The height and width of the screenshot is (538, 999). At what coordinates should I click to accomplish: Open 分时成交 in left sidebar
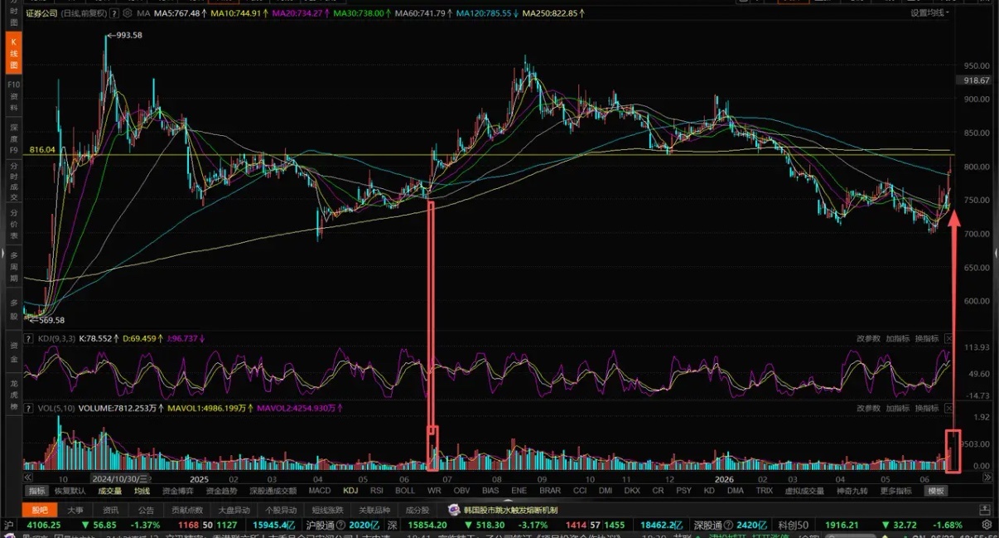tap(13, 182)
